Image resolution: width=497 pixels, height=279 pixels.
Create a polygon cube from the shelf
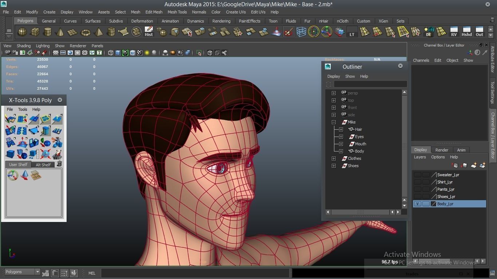[35, 32]
